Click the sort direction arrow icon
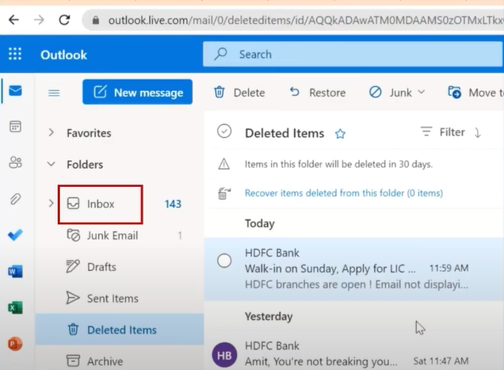Viewport: 504px width, 370px height. click(478, 132)
